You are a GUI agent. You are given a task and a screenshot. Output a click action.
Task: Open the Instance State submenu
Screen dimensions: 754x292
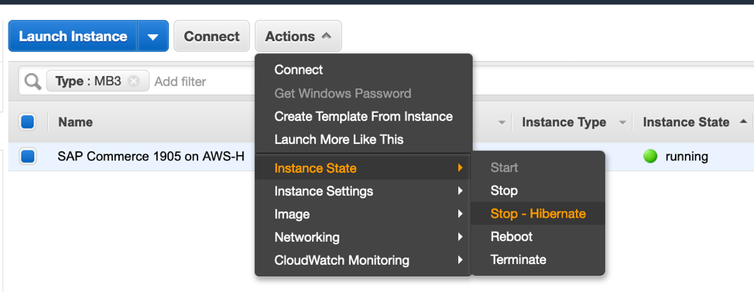364,168
